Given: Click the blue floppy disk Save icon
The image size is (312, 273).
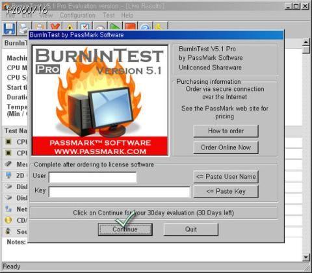Looking at the screenshot, I should pos(10,28).
